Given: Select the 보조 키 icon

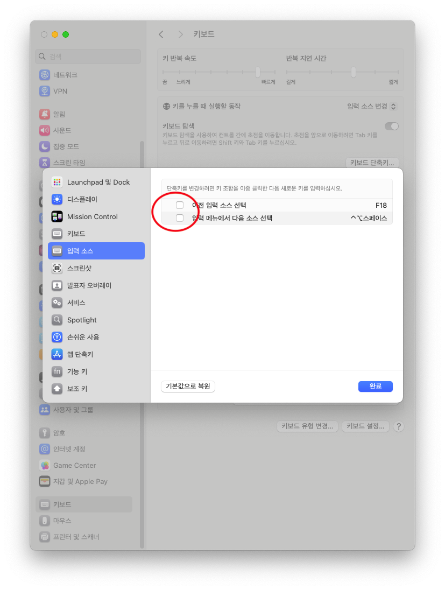Looking at the screenshot, I should click(x=57, y=389).
